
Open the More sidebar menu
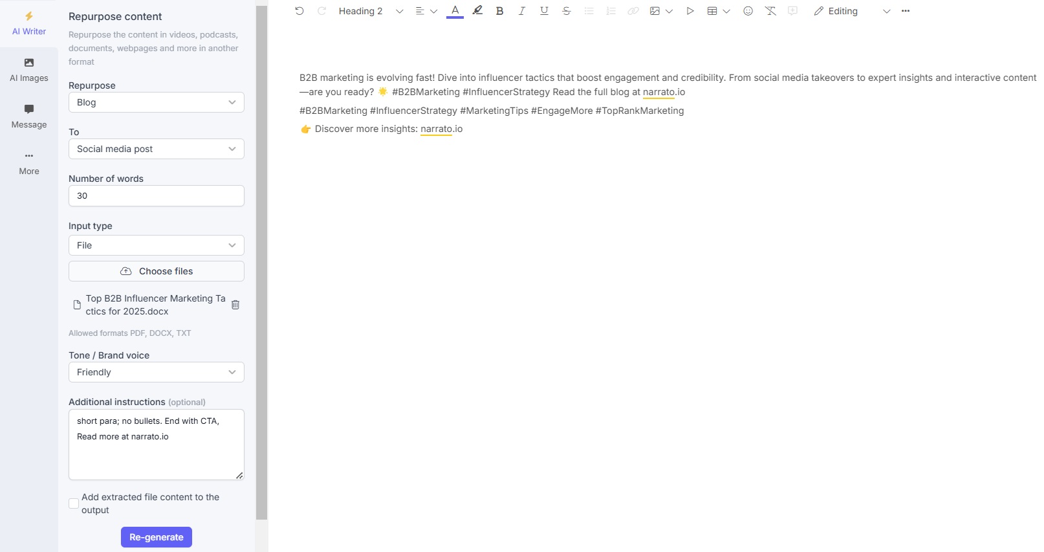[29, 163]
